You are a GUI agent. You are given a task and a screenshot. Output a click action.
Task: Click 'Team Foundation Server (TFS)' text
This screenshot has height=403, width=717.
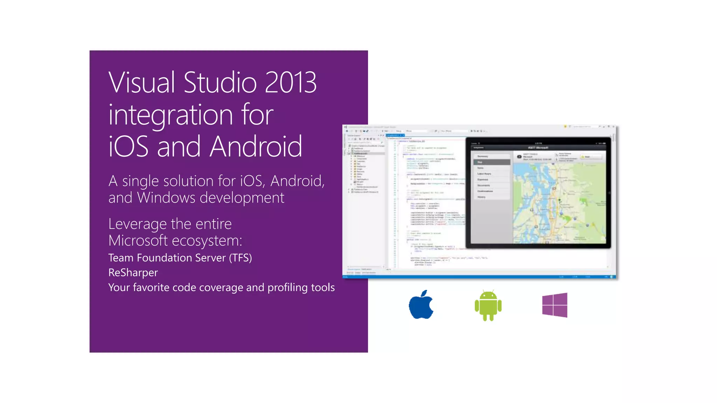(180, 258)
